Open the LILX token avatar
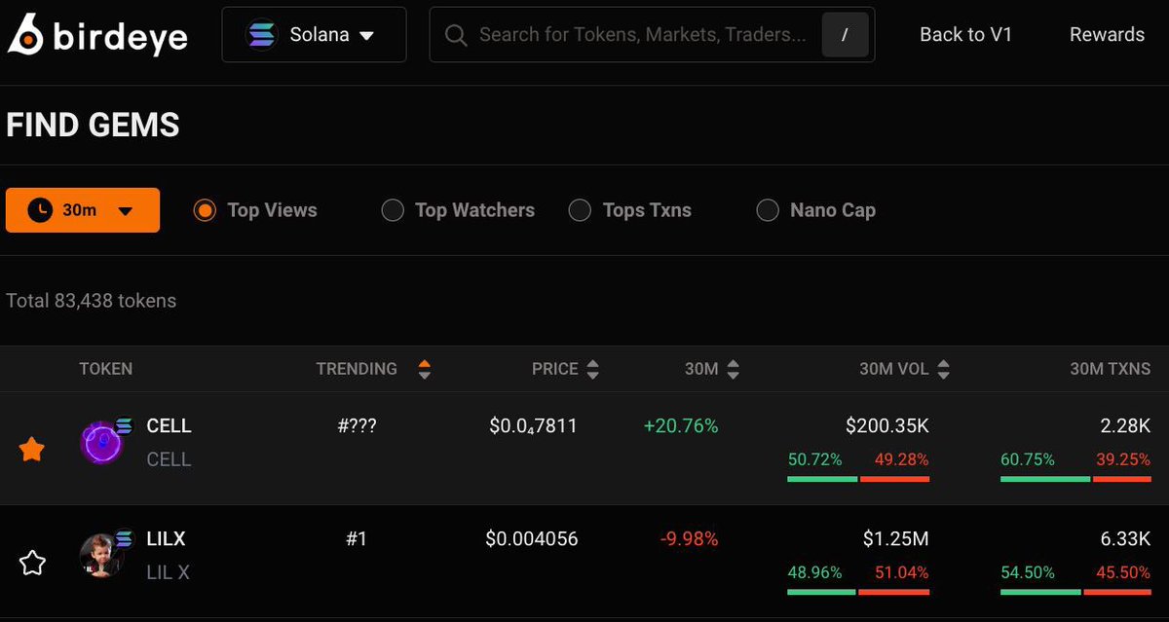The image size is (1169, 622). (x=101, y=555)
